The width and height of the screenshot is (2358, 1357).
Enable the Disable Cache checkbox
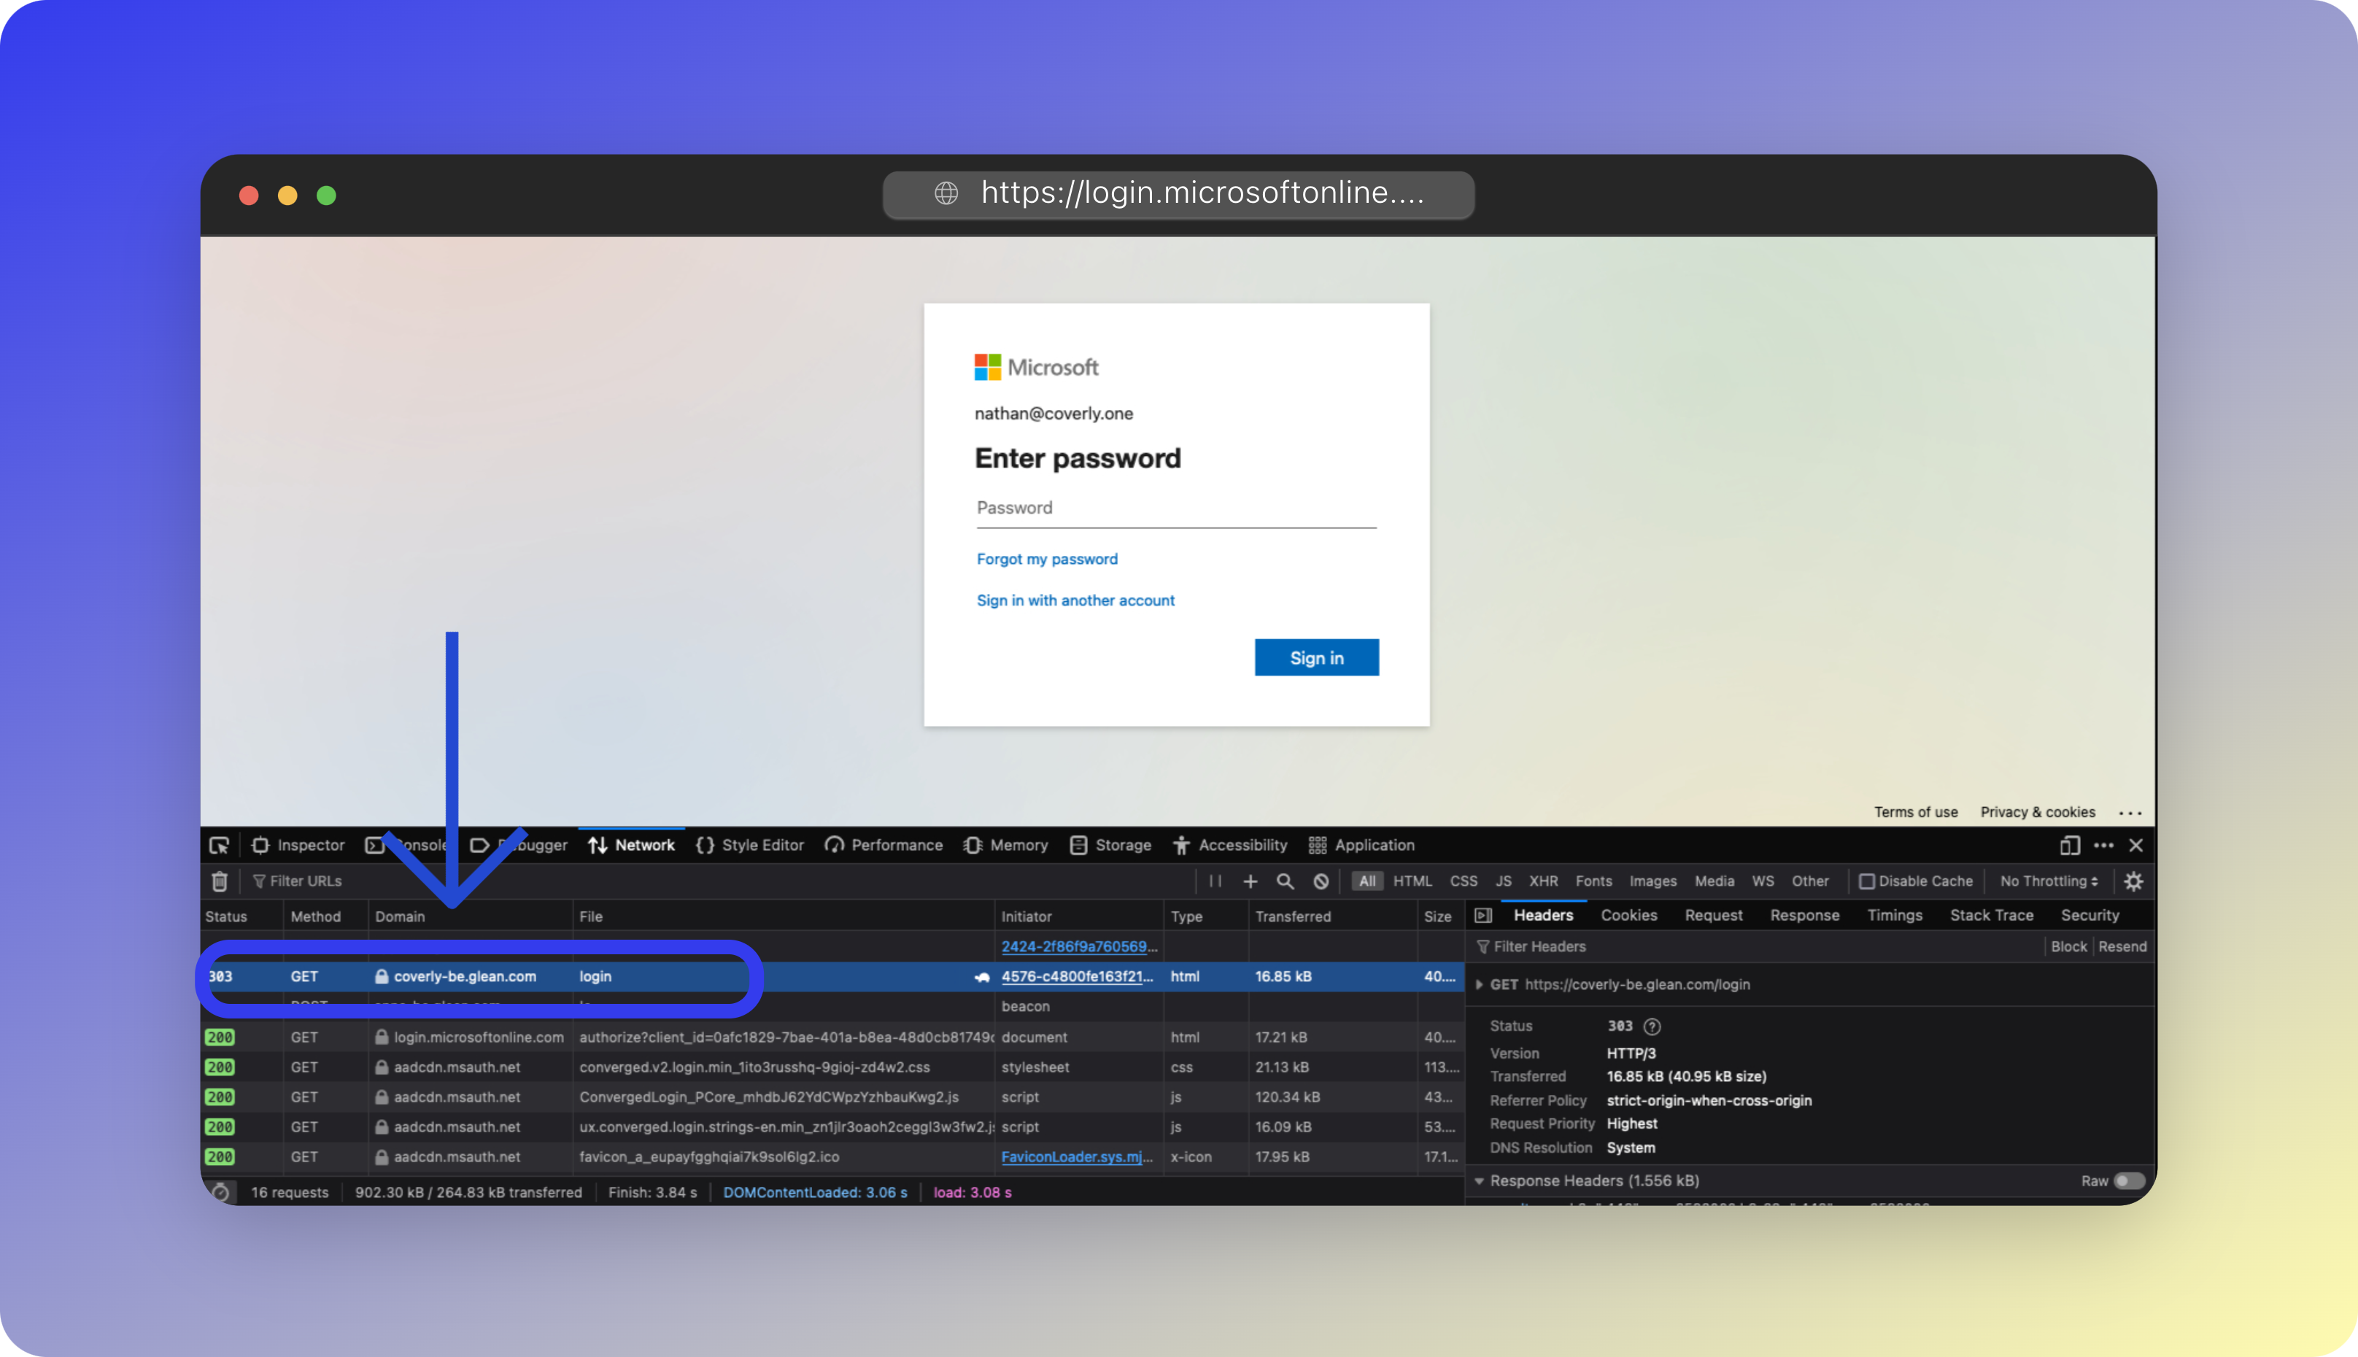[x=1867, y=881]
